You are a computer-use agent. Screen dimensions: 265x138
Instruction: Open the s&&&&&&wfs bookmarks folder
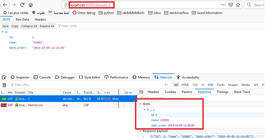point(131,13)
